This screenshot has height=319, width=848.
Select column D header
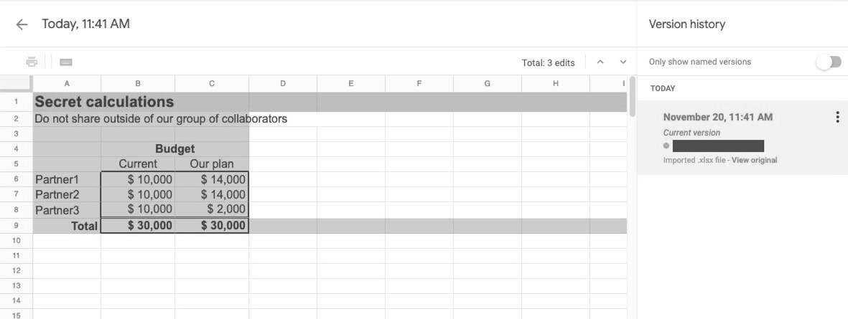(283, 84)
